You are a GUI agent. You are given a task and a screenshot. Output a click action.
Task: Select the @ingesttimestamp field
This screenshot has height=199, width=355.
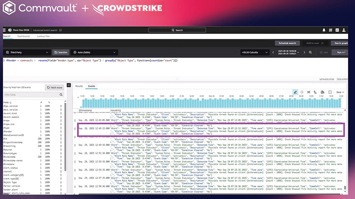(x=13, y=142)
